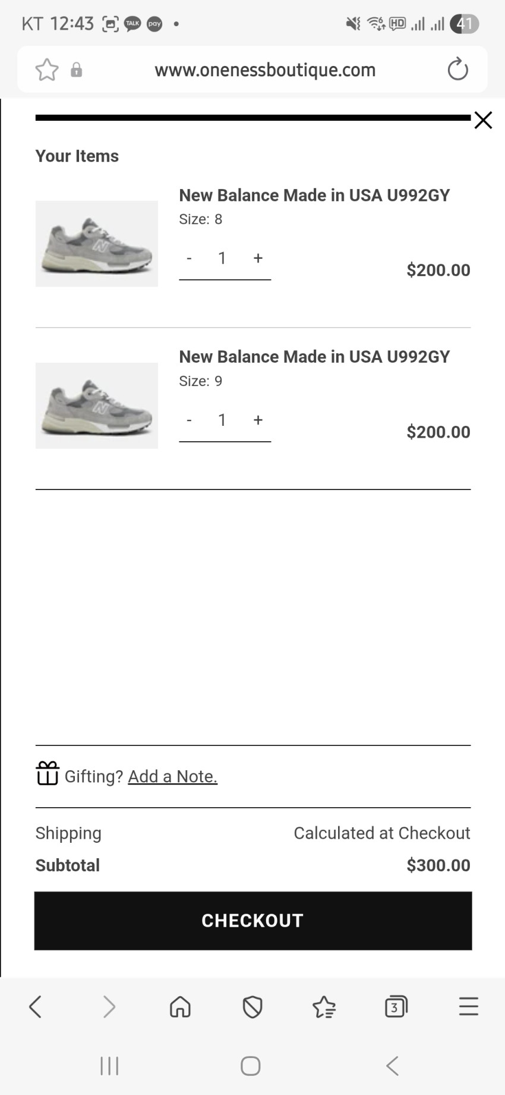Bookmark page using star icon in address bar
Image resolution: width=505 pixels, height=1095 pixels.
click(x=47, y=70)
